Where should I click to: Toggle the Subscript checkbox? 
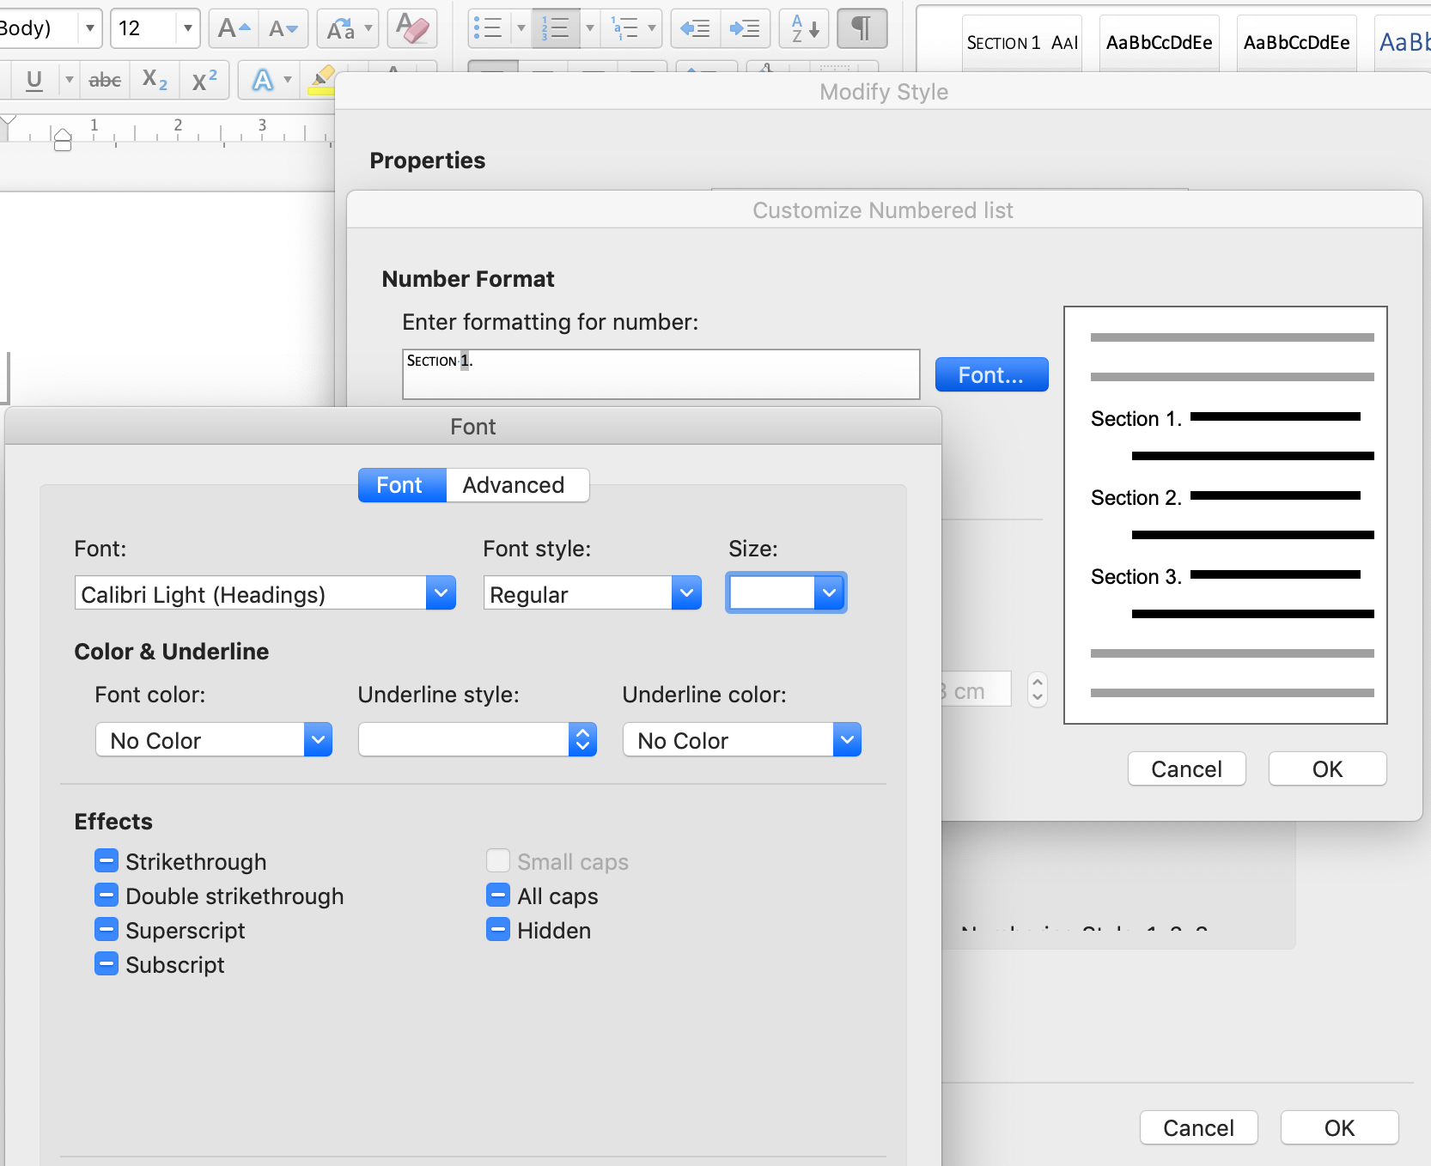[107, 963]
